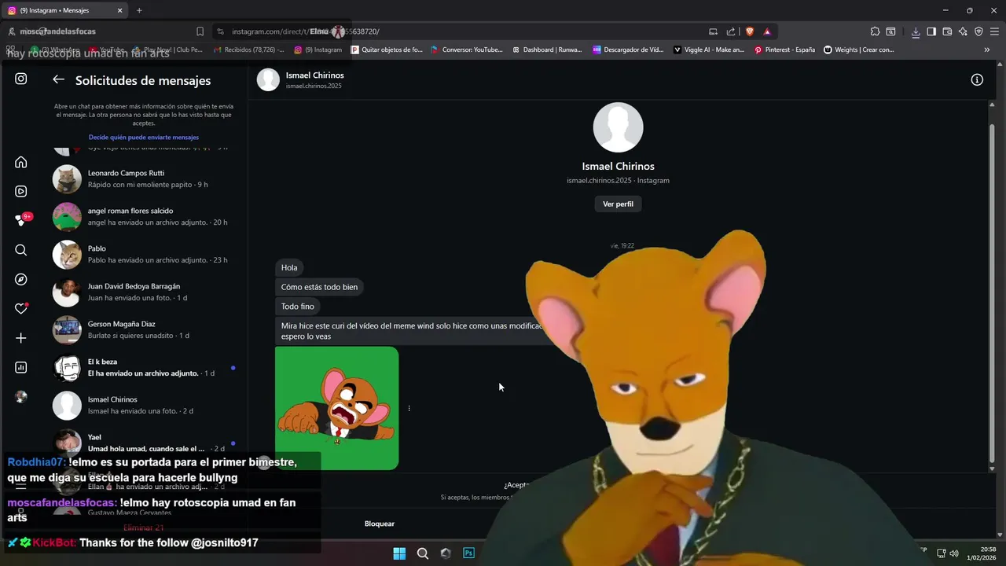The image size is (1006, 566).
Task: Open the Brave VPN shield icon
Action: 978,31
